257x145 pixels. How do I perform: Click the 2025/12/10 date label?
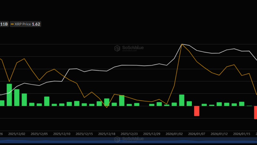pyautogui.click(x=62, y=134)
